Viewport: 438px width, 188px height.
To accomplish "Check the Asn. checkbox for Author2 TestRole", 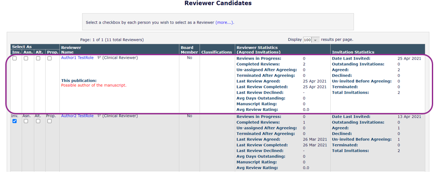I will pyautogui.click(x=26, y=121).
